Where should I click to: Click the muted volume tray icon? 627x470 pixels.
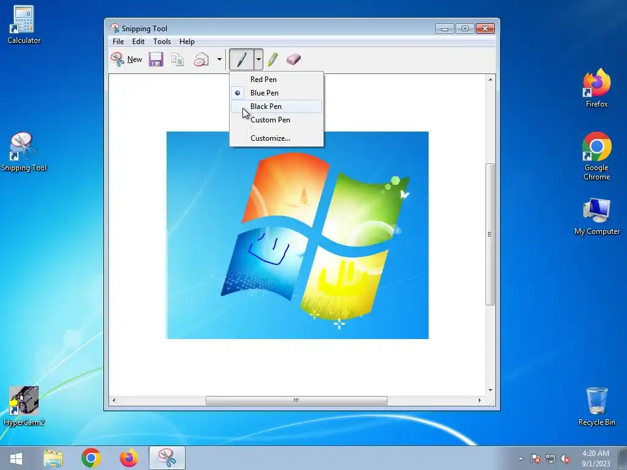click(x=565, y=458)
